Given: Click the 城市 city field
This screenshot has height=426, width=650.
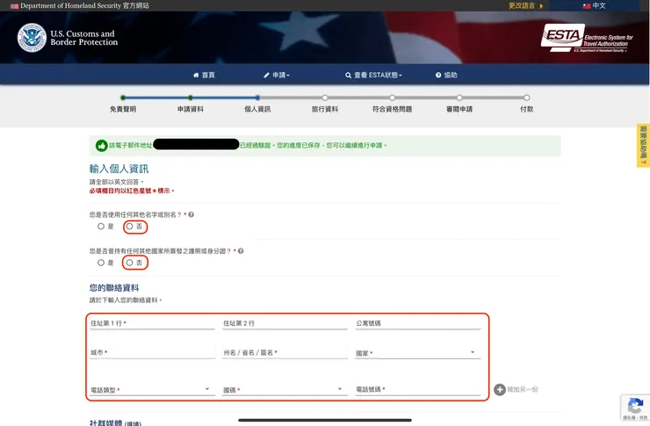Looking at the screenshot, I should [152, 352].
